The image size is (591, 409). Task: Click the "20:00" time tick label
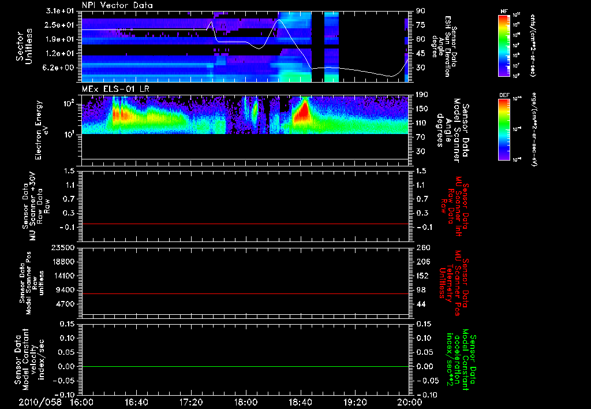point(410,402)
